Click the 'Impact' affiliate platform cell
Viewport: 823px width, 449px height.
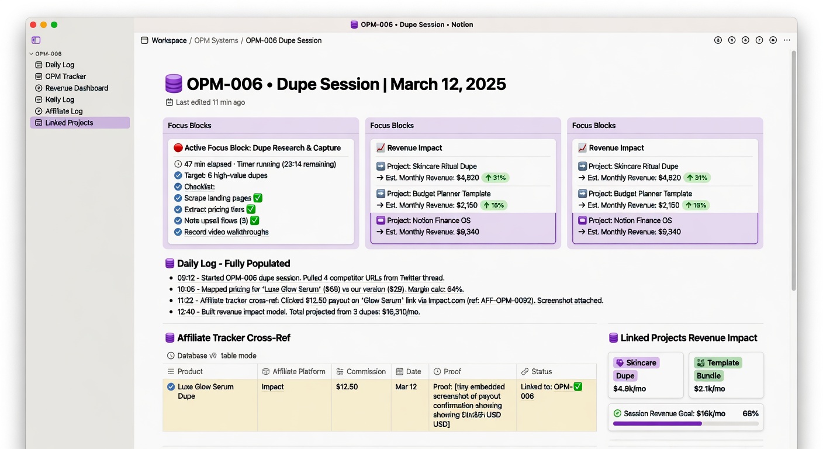tap(295, 405)
